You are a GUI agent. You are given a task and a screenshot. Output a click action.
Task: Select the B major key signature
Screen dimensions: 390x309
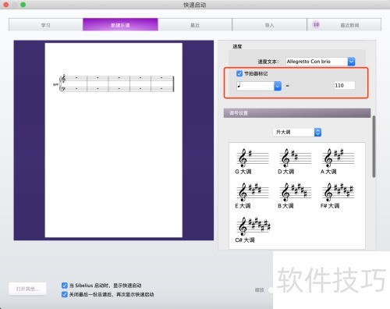pyautogui.click(x=295, y=196)
